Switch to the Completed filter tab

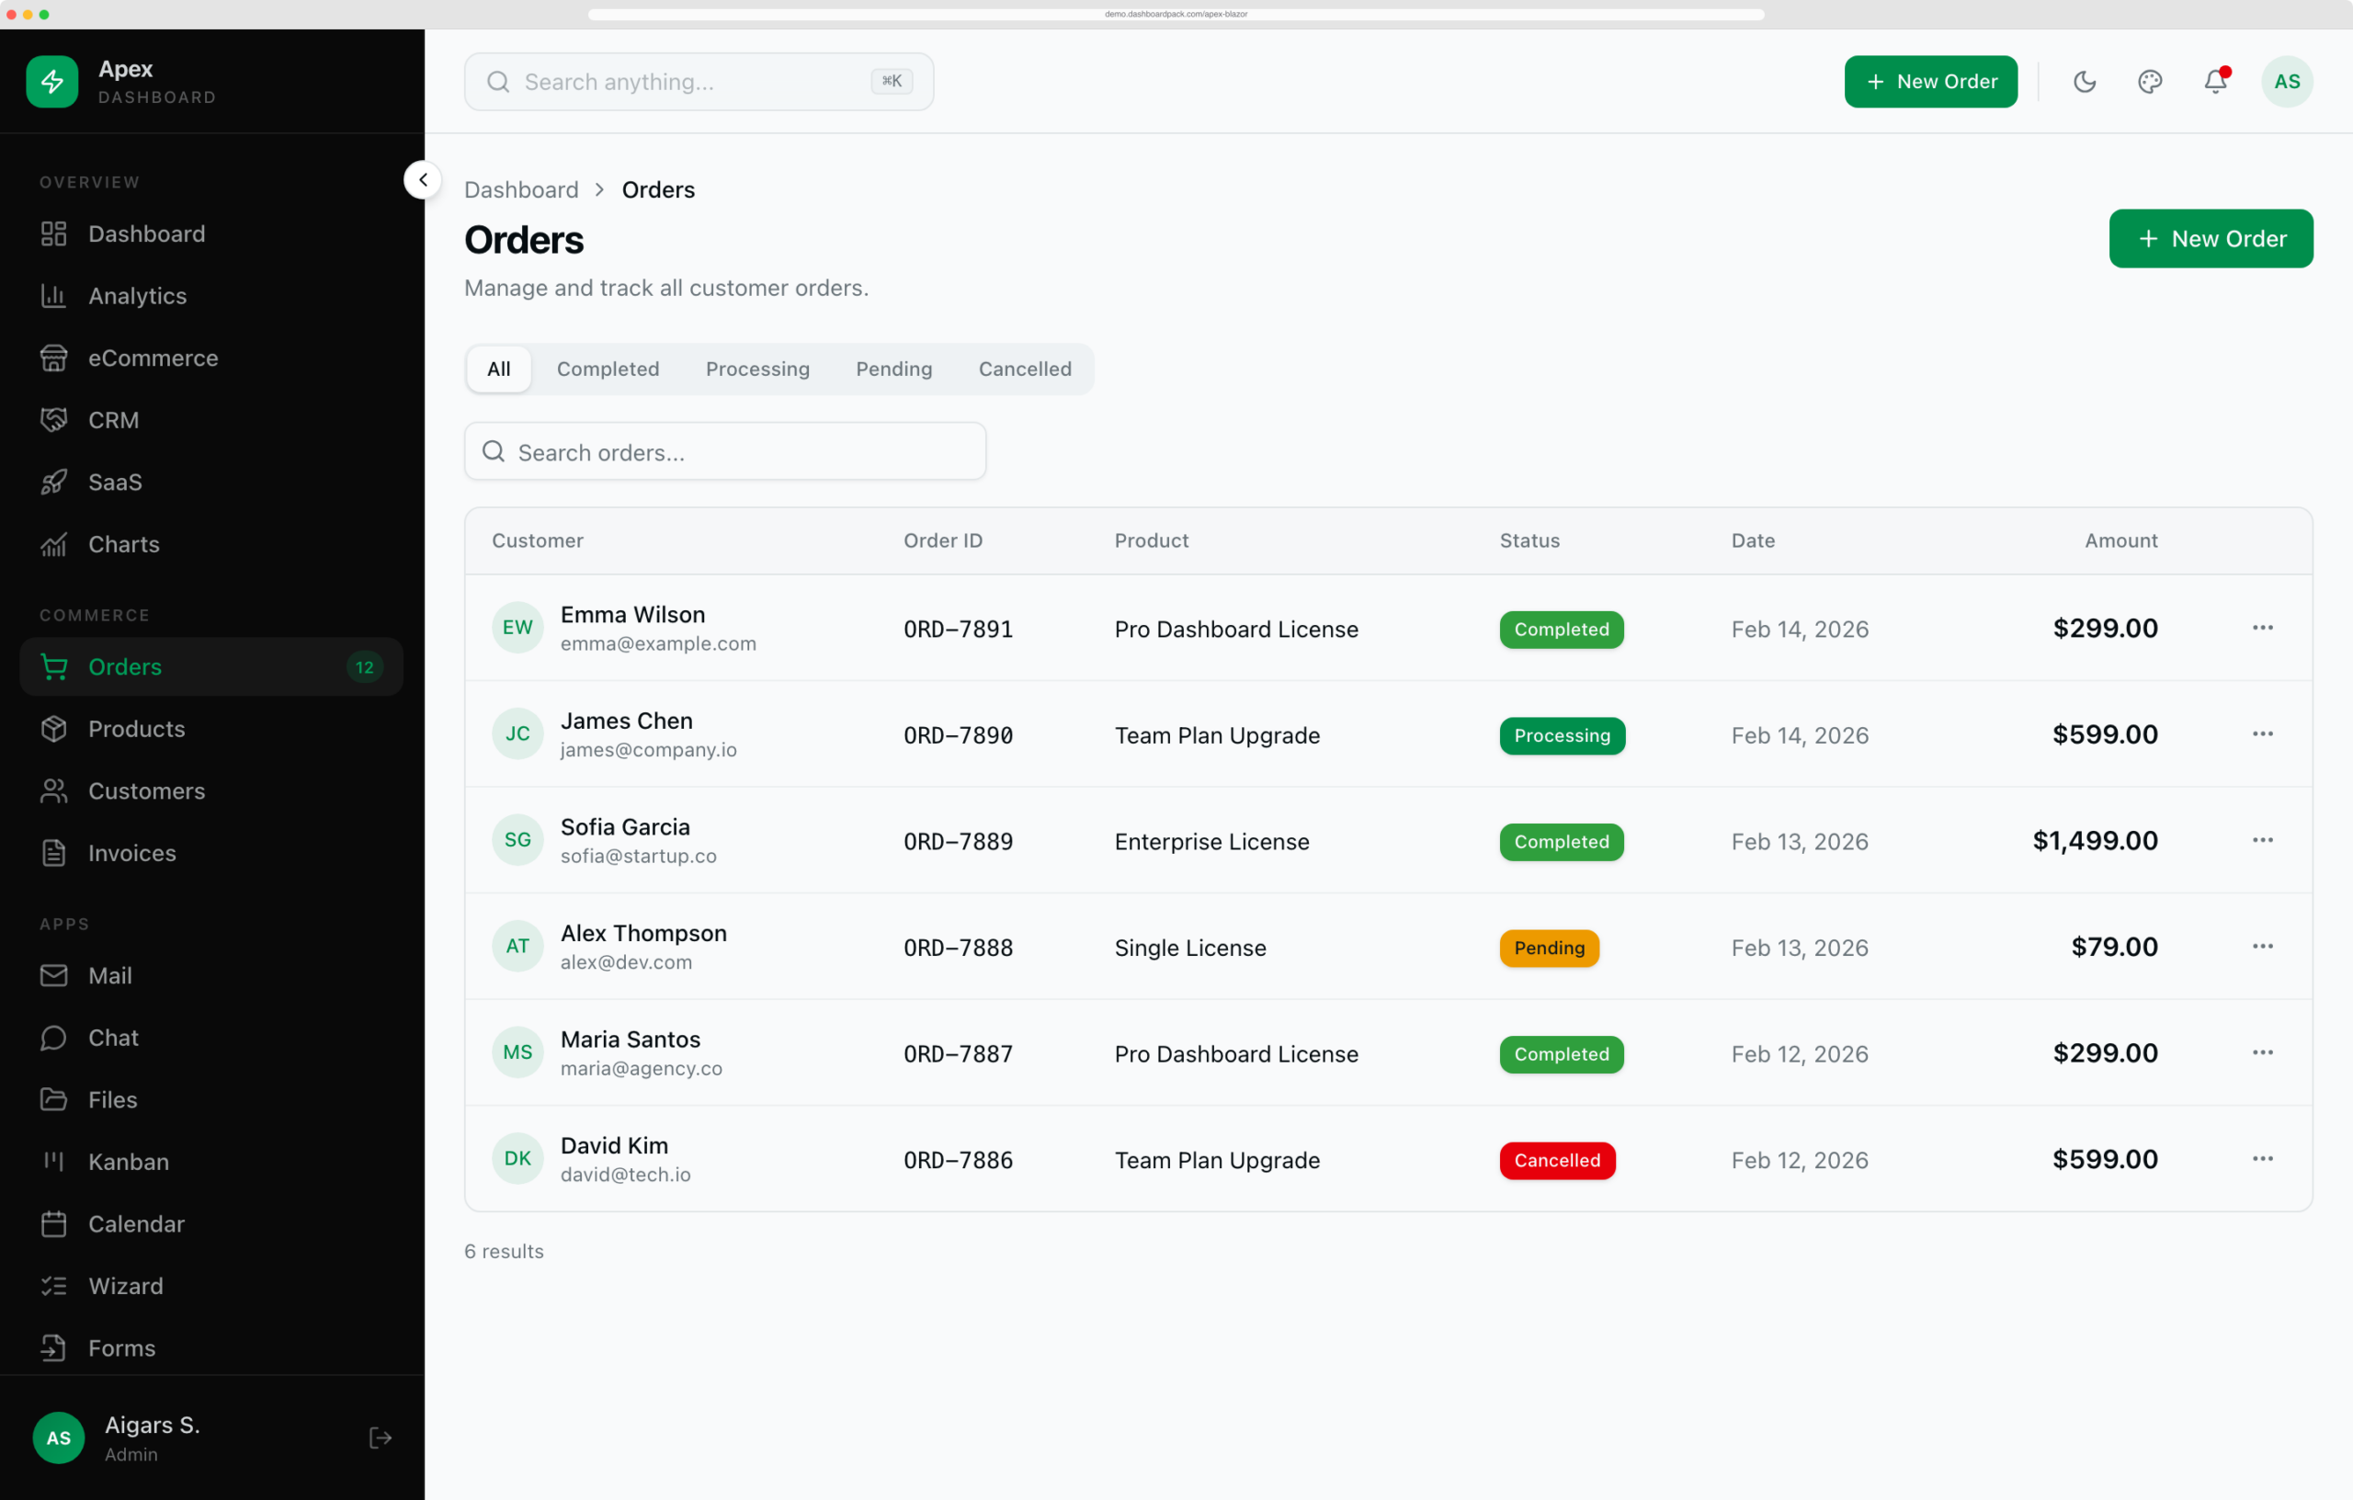click(608, 369)
